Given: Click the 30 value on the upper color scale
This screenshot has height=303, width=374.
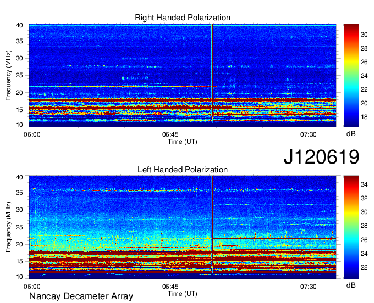Looking at the screenshot, I should [364, 35].
